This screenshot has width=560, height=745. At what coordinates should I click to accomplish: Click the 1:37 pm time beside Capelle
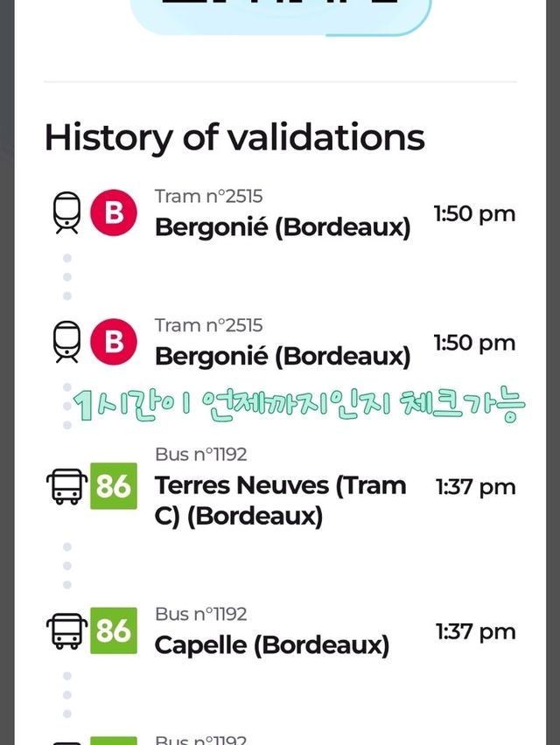475,631
